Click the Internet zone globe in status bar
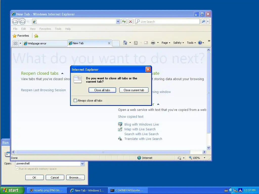 (x=139, y=158)
